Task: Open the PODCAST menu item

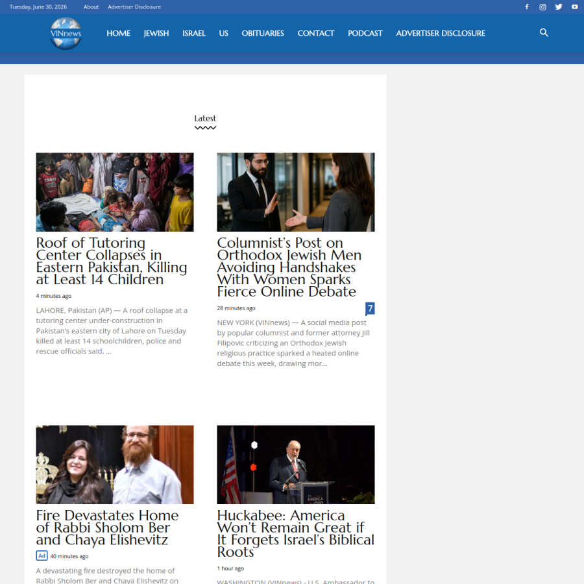Action: point(365,33)
